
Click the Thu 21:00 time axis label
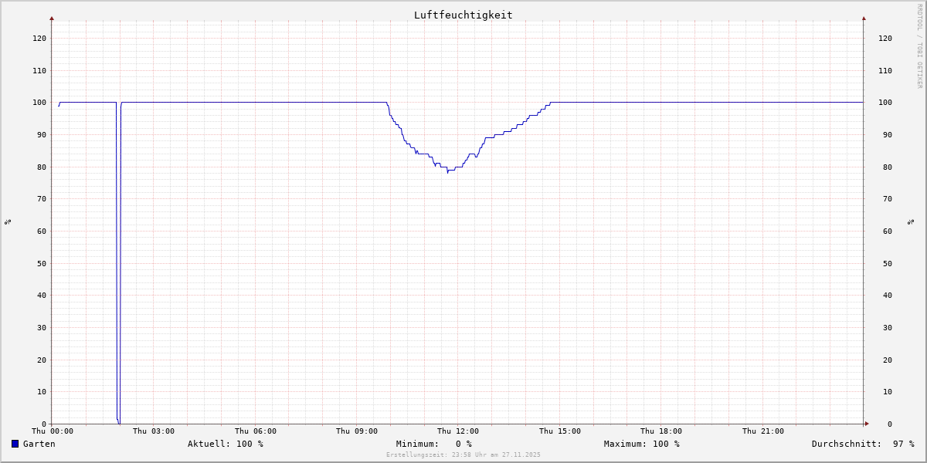click(x=762, y=431)
